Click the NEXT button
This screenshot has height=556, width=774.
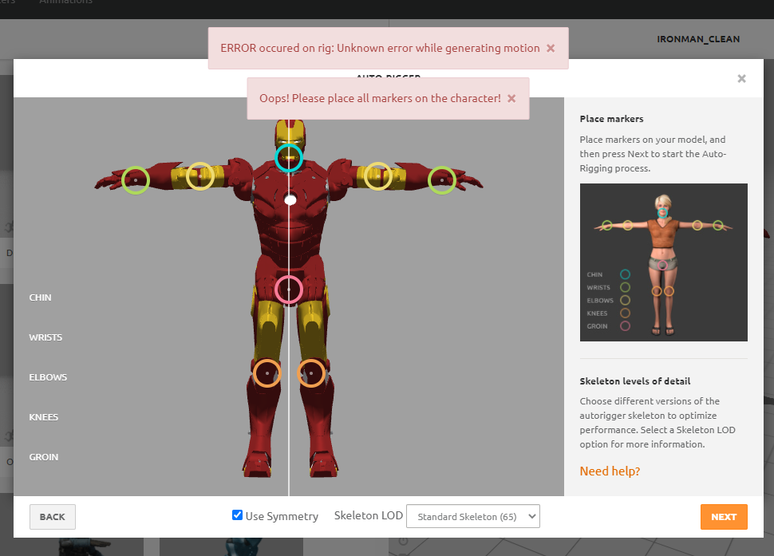coord(724,517)
